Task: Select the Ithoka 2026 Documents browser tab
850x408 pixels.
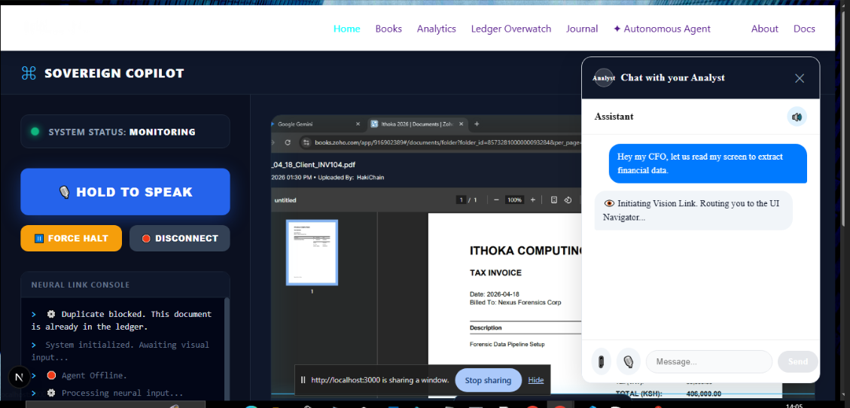Action: 417,124
